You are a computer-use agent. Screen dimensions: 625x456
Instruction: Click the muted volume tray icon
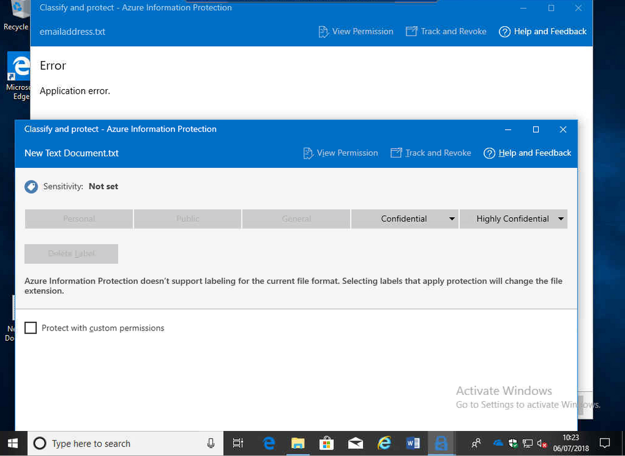click(x=542, y=444)
